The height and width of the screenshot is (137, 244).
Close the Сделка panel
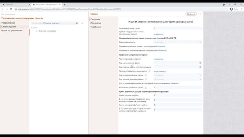coord(201,14)
